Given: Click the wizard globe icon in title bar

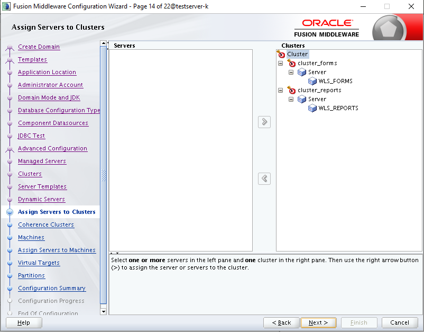Looking at the screenshot, I should [x=6, y=6].
